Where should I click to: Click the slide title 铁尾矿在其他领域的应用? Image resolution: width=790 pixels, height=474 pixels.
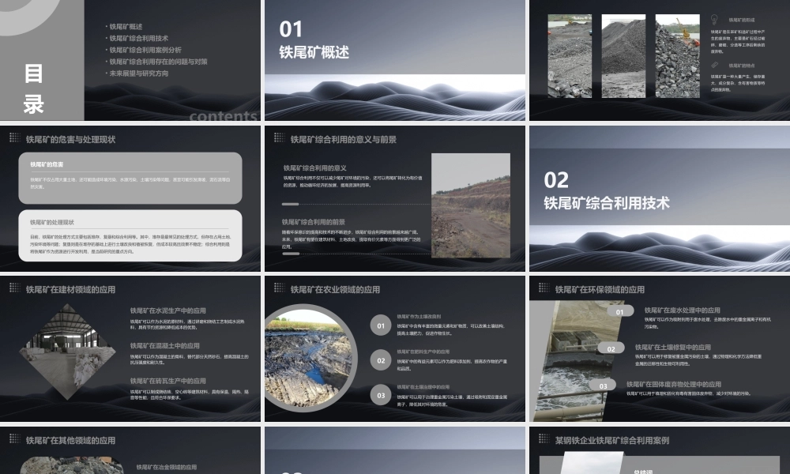coord(70,440)
